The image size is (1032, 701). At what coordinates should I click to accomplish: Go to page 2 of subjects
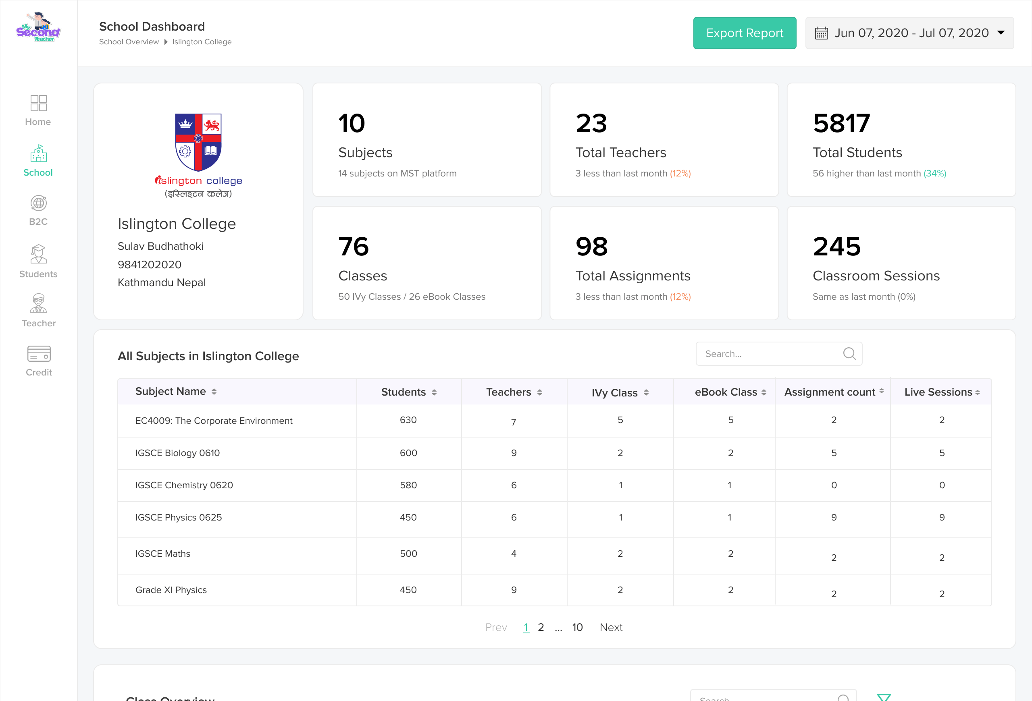[541, 627]
